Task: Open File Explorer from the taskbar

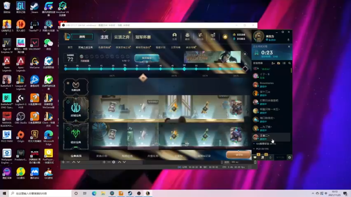Action: (103, 193)
